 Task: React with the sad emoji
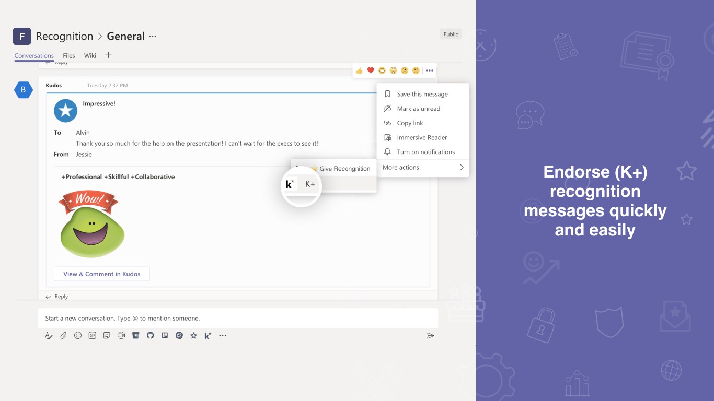click(405, 70)
